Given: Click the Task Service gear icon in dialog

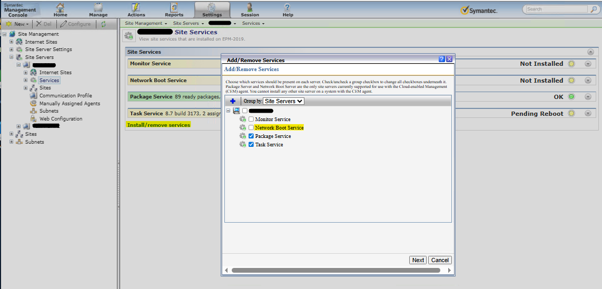Looking at the screenshot, I should [x=242, y=145].
